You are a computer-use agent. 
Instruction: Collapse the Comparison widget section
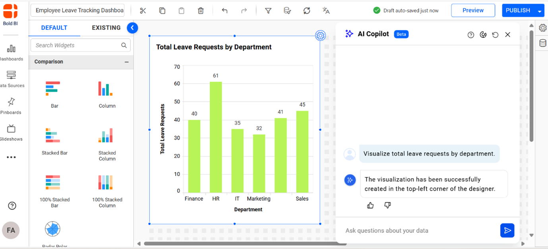coord(126,62)
